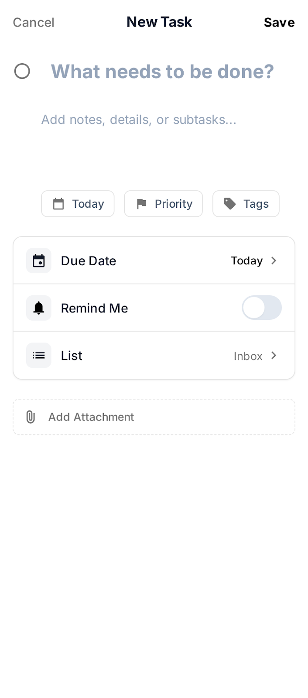Click the tag icon in Tags chip
Viewport: 308px width, 698px height.
(229, 204)
